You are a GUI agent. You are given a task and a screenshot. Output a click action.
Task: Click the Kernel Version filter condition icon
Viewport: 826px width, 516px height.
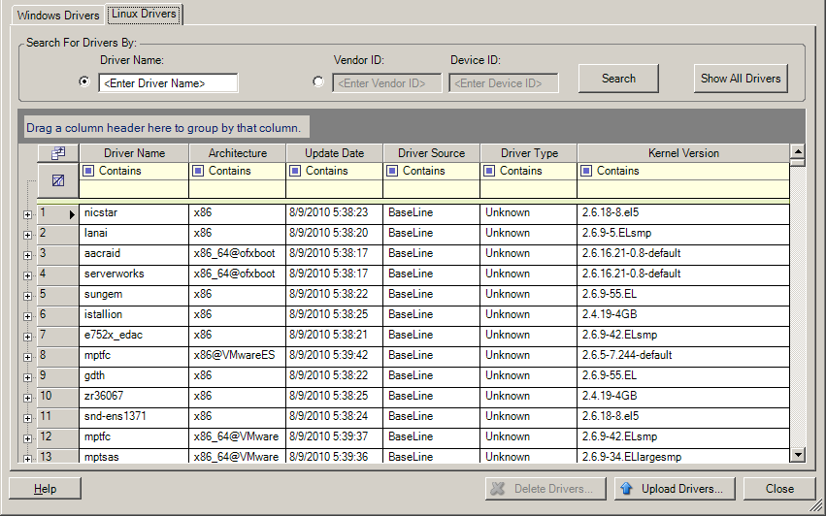tap(586, 171)
